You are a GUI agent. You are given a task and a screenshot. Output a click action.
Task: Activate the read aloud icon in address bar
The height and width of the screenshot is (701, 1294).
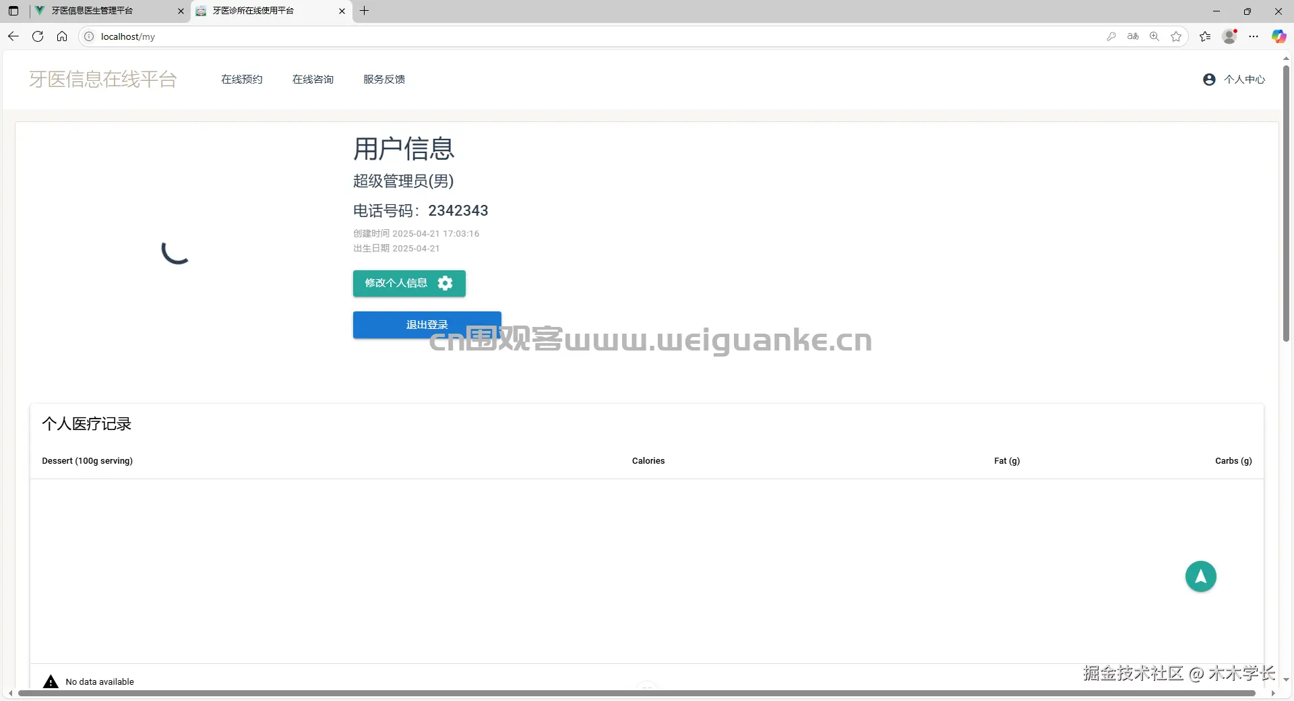[x=1133, y=36]
